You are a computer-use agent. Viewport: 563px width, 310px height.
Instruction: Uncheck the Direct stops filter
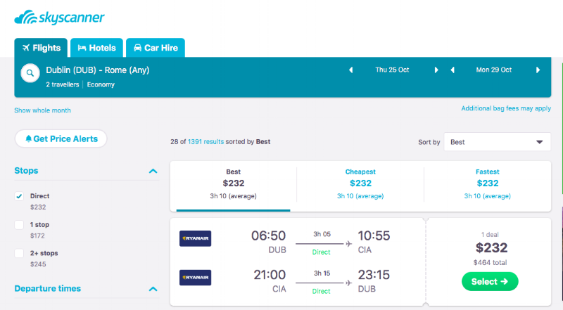point(19,196)
